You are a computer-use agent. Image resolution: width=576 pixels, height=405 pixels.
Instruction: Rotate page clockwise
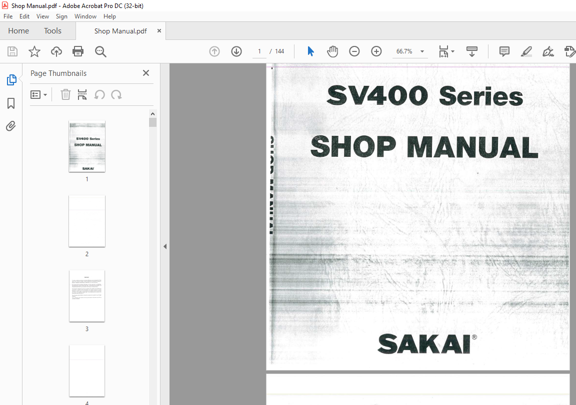click(116, 95)
